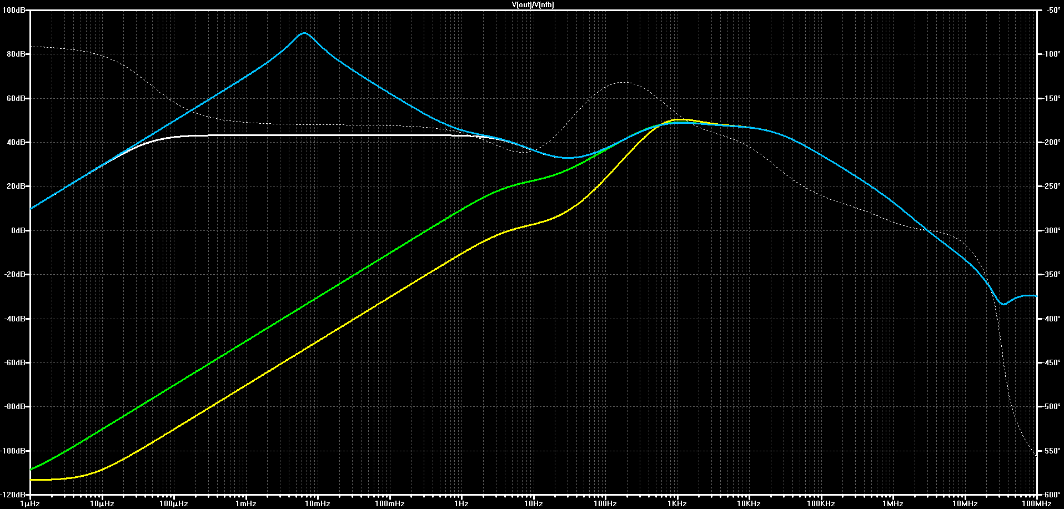Click the "-120dB" gain axis label
Viewport: 1064px width, 509px height.
[x=13, y=495]
